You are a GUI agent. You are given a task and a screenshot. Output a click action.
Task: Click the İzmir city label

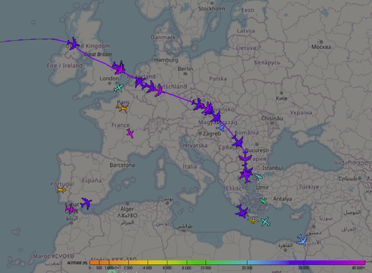[x=263, y=188]
